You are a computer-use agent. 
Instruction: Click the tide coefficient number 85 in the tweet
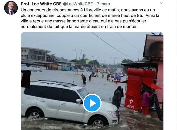tap(139, 15)
